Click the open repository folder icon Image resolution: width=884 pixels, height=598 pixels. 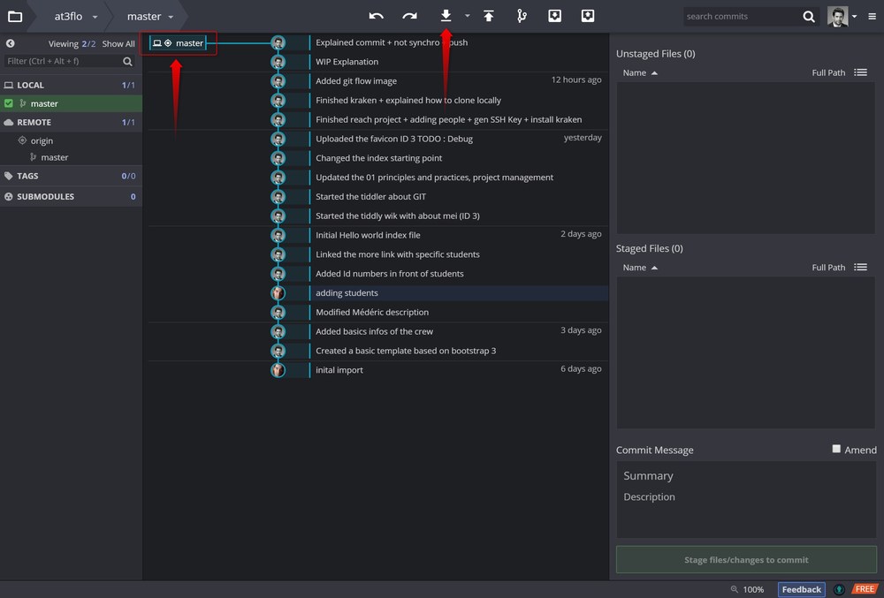[x=15, y=16]
